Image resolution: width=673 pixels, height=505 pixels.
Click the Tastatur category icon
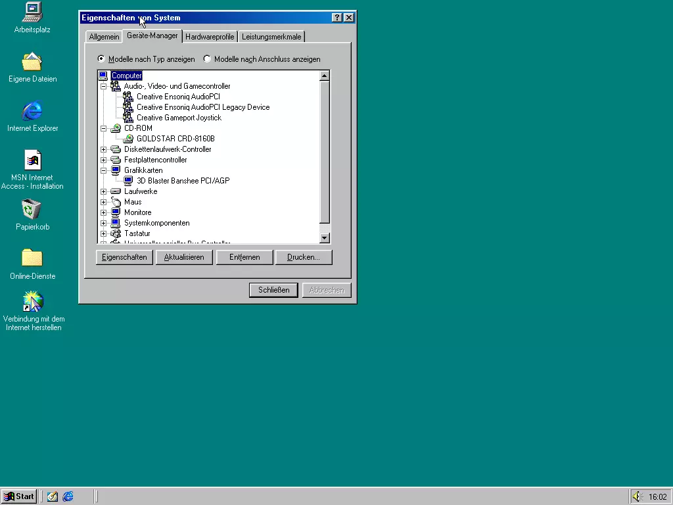tap(116, 233)
